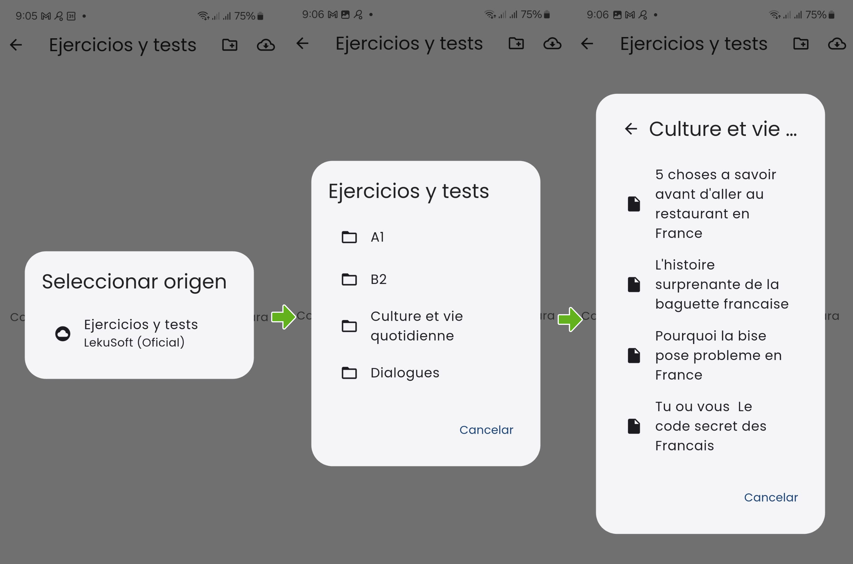853x564 pixels.
Task: Select 'L'histoire surprenante de la baguette' file
Action: coord(710,284)
